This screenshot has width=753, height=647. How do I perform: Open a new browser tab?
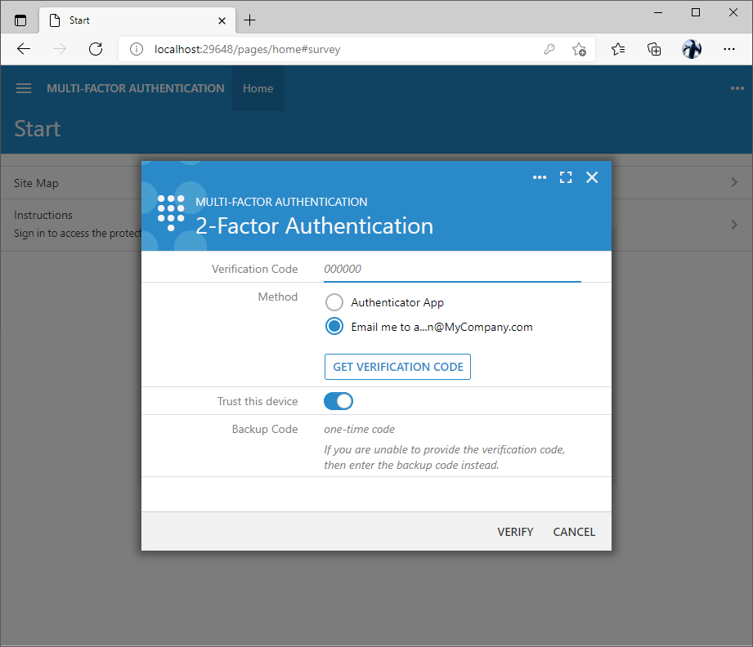[249, 20]
